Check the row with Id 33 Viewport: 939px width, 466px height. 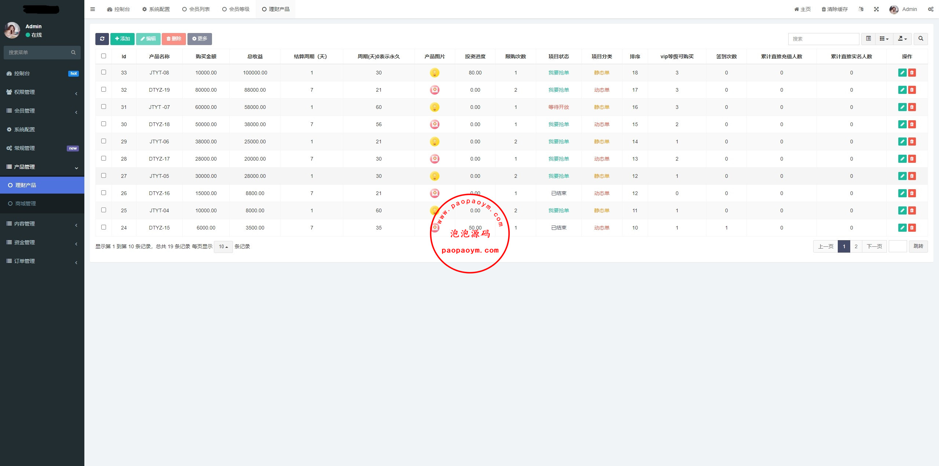pos(103,72)
